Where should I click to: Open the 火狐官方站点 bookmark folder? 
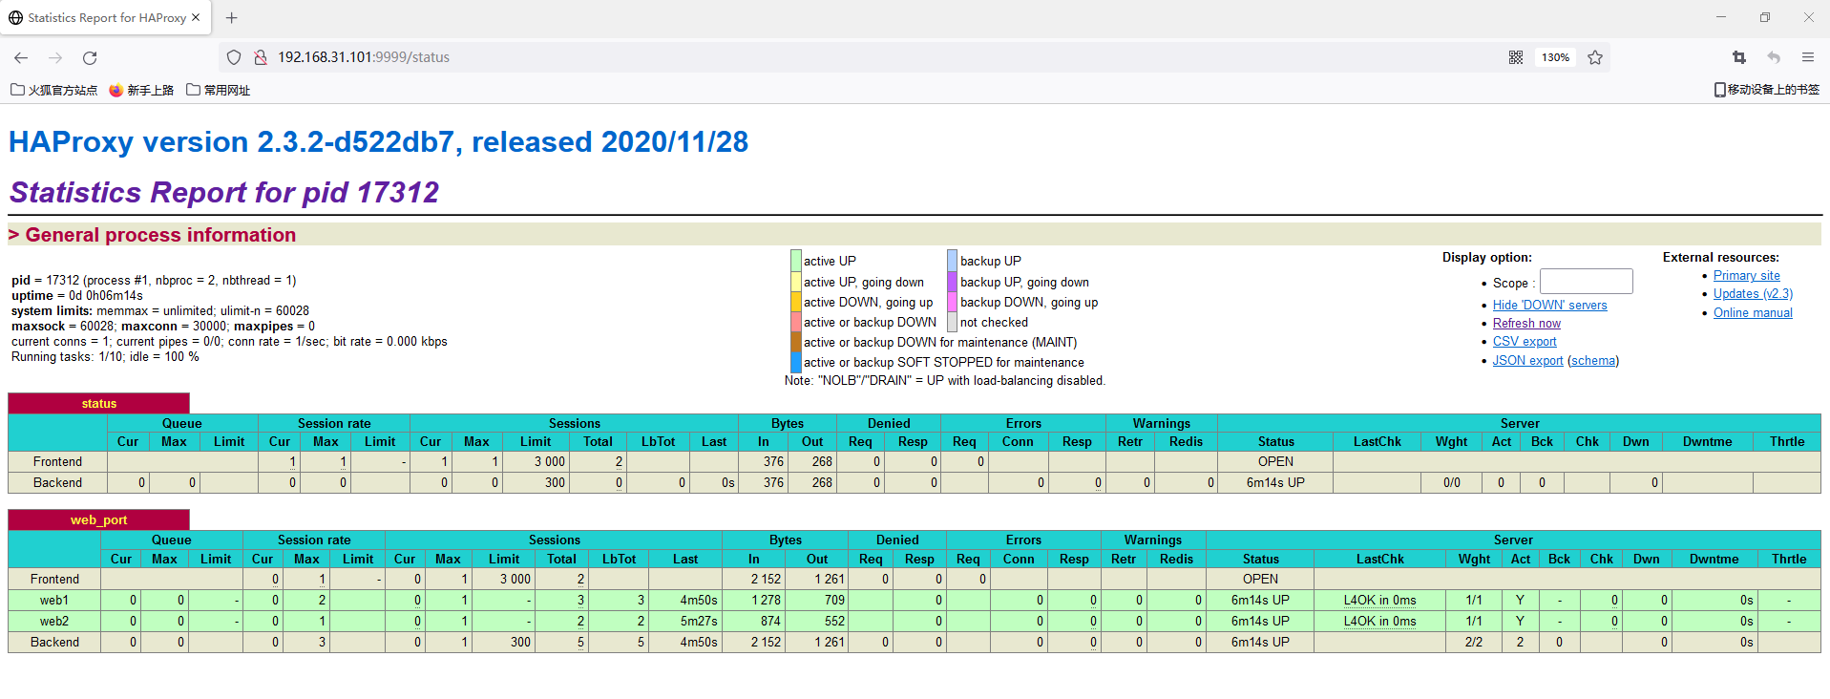click(54, 90)
